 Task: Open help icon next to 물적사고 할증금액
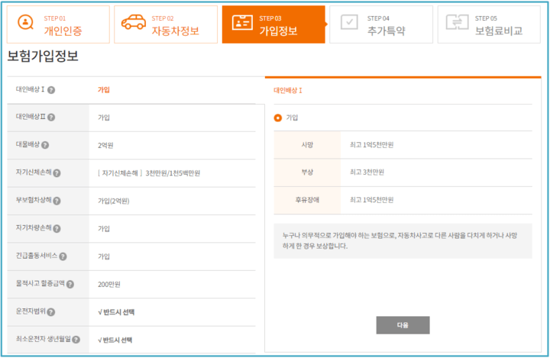[x=70, y=284]
